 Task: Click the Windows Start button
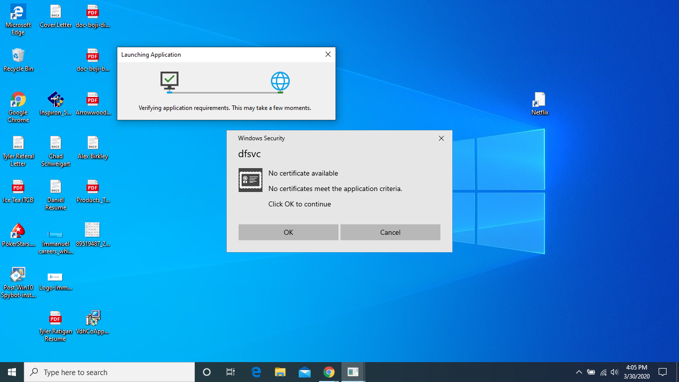pyautogui.click(x=12, y=372)
